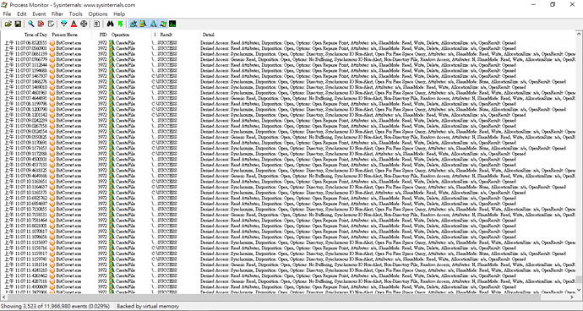Clear events with the Clear icon

pos(51,24)
